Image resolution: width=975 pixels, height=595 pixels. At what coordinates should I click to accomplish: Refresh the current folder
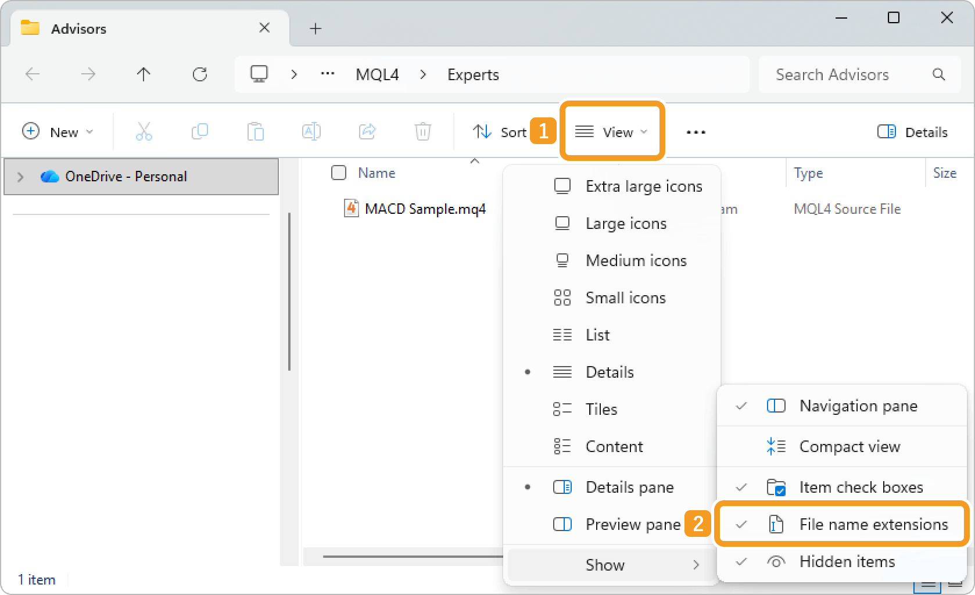(200, 74)
